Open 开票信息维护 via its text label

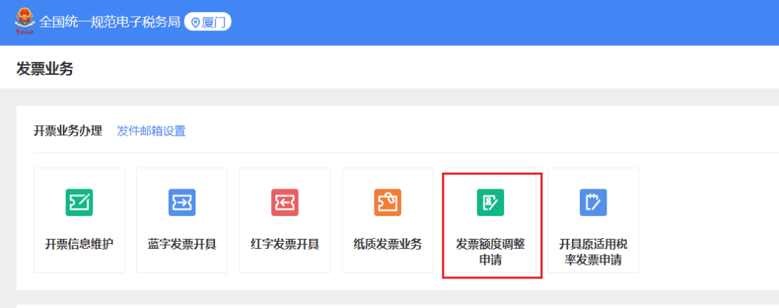pos(79,244)
